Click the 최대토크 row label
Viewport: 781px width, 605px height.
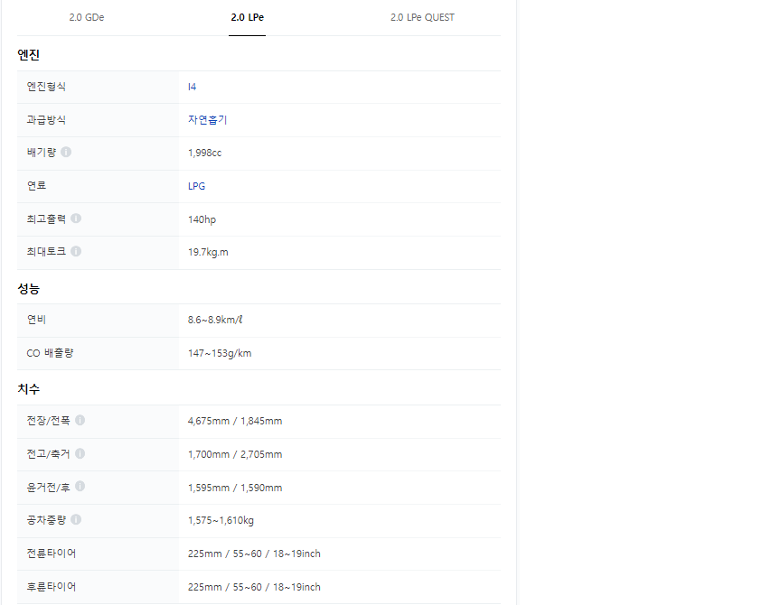tap(46, 252)
